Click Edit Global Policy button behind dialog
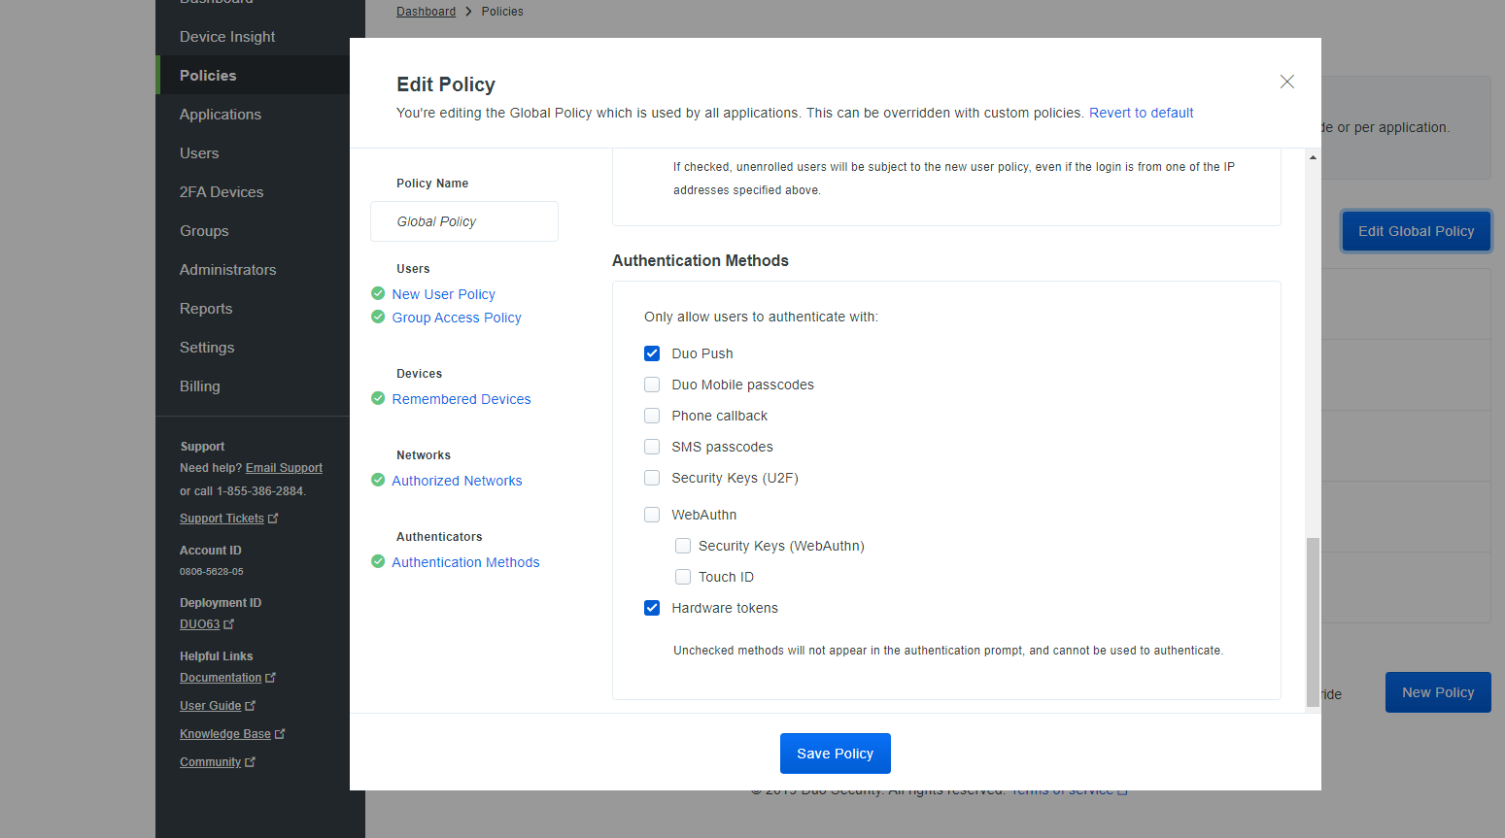This screenshot has height=838, width=1505. pyautogui.click(x=1416, y=231)
